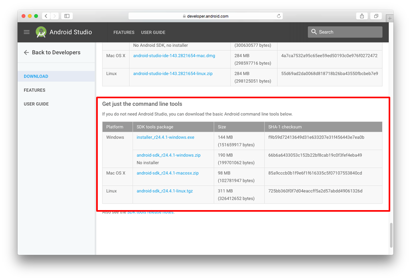Open a new tab with plus button

(x=389, y=18)
